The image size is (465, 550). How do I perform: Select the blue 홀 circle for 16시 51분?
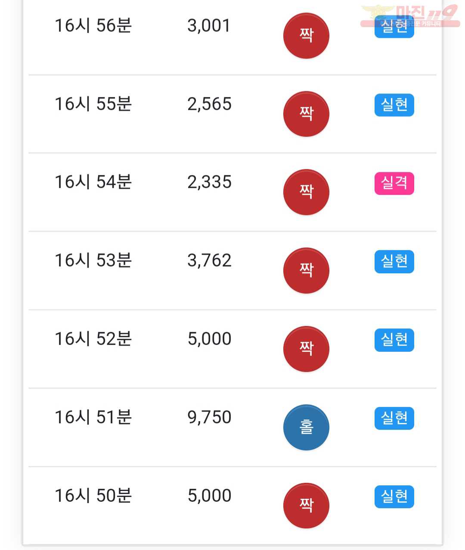pyautogui.click(x=306, y=427)
